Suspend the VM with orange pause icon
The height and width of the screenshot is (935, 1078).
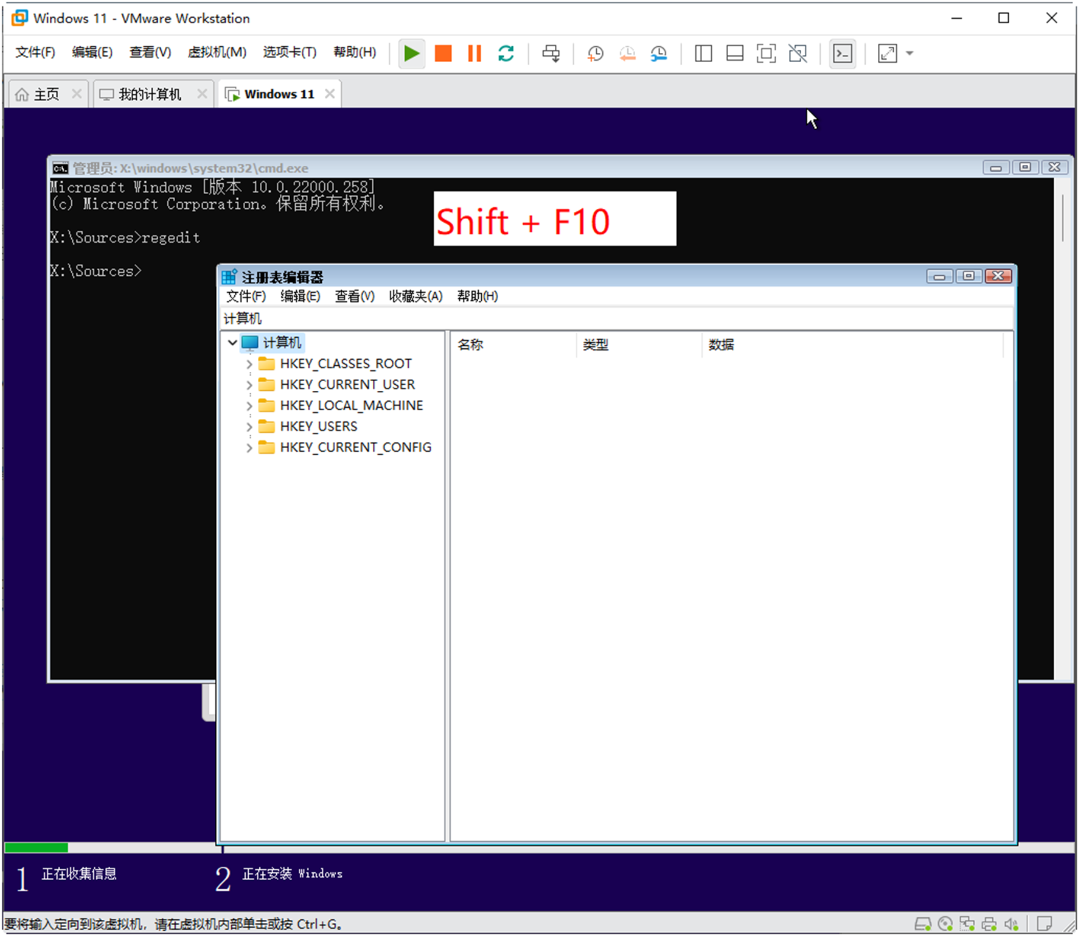pos(475,54)
